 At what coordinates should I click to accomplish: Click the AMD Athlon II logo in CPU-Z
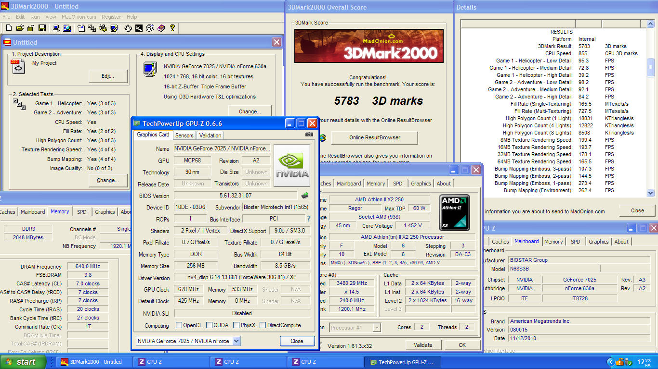pyautogui.click(x=454, y=212)
